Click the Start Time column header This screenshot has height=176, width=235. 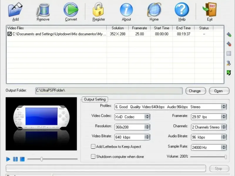coord(162,28)
